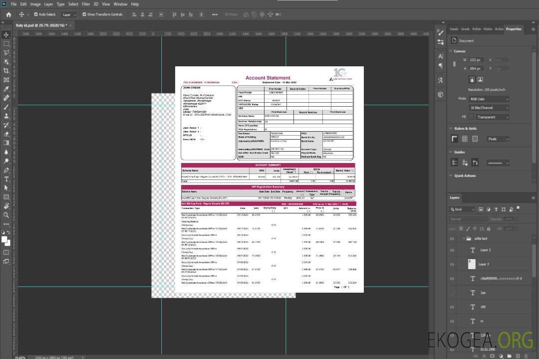539x359 pixels.
Task: Collapse the 'edits text' layer group
Action: 463,238
